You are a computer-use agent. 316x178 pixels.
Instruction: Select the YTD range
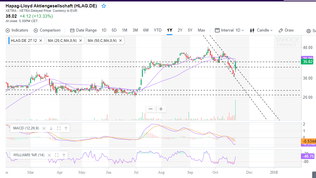[x=158, y=30]
